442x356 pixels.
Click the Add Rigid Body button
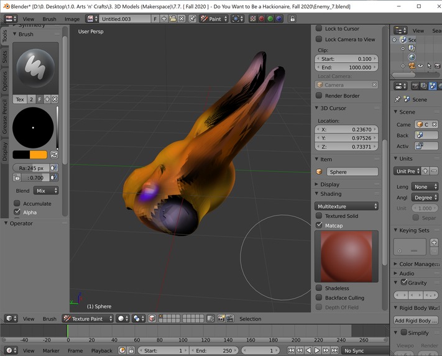point(416,321)
